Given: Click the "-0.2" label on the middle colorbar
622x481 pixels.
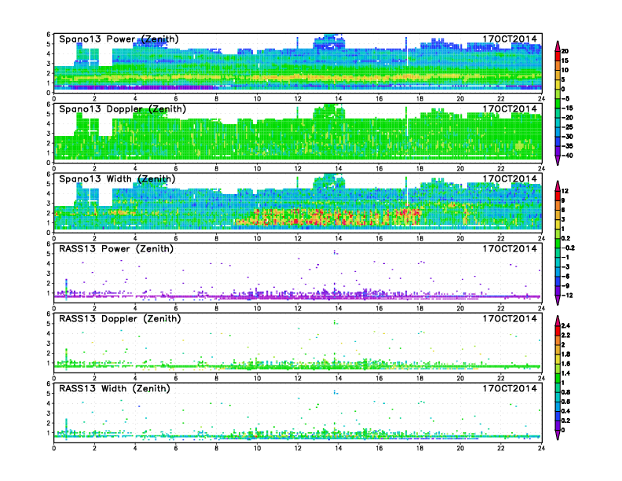Looking at the screenshot, I should tap(568, 248).
